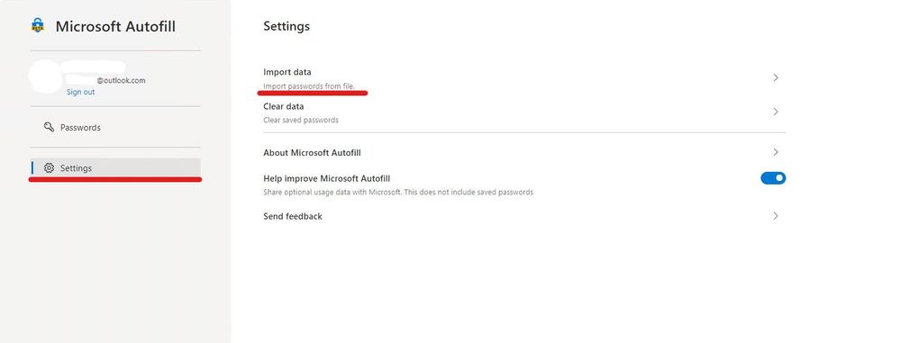The height and width of the screenshot is (343, 900).
Task: Click the Microsoft Autofill padlock logo
Action: (x=38, y=25)
